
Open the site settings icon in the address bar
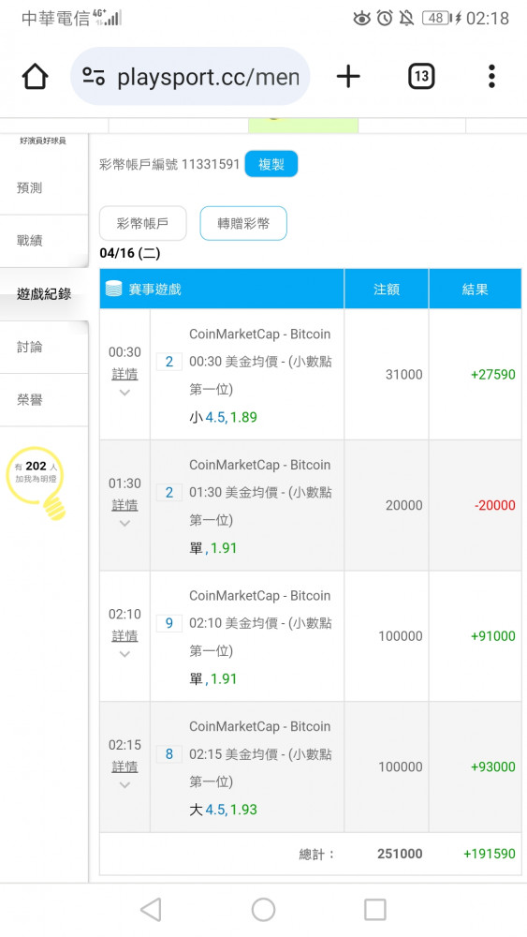(94, 77)
